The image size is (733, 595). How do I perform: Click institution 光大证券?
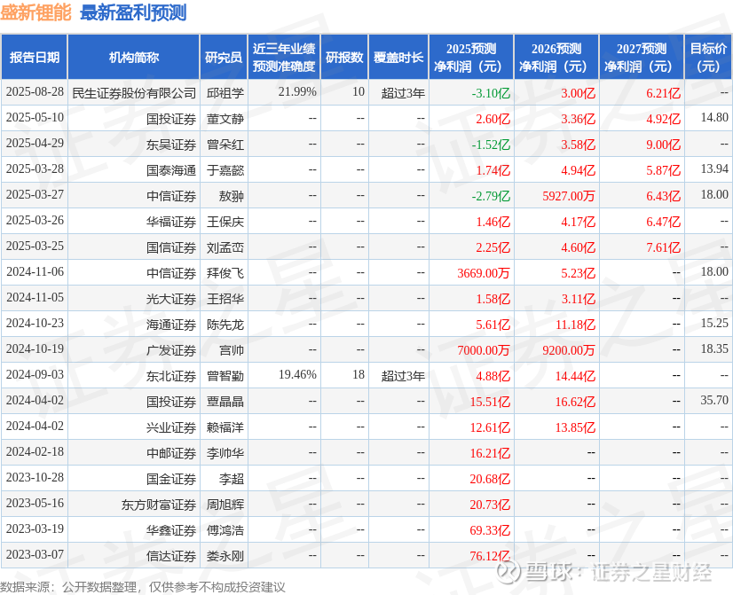[171, 299]
